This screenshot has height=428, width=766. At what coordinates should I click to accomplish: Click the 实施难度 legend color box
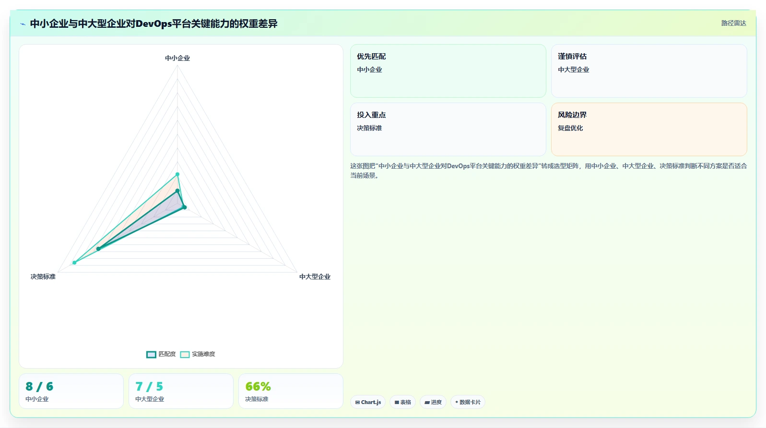coord(185,354)
